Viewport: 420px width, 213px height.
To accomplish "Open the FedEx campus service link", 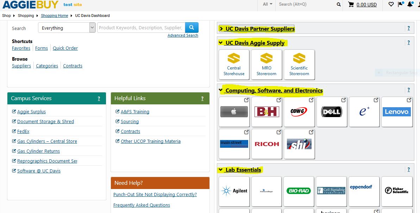I will pos(23,132).
